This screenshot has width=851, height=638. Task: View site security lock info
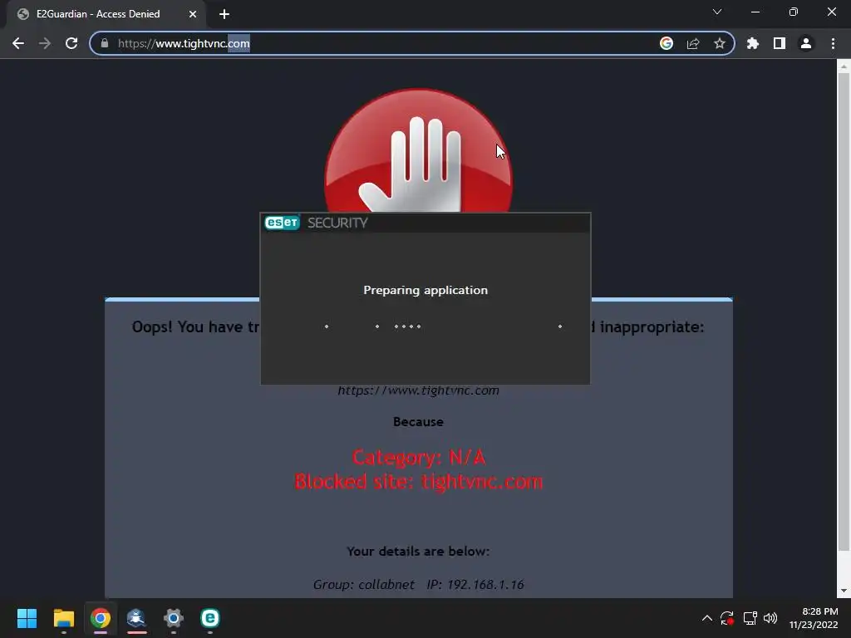pos(105,43)
